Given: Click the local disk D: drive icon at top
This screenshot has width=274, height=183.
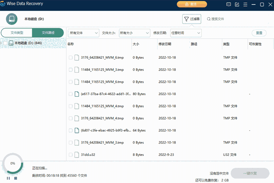Looking at the screenshot, I should point(12,19).
